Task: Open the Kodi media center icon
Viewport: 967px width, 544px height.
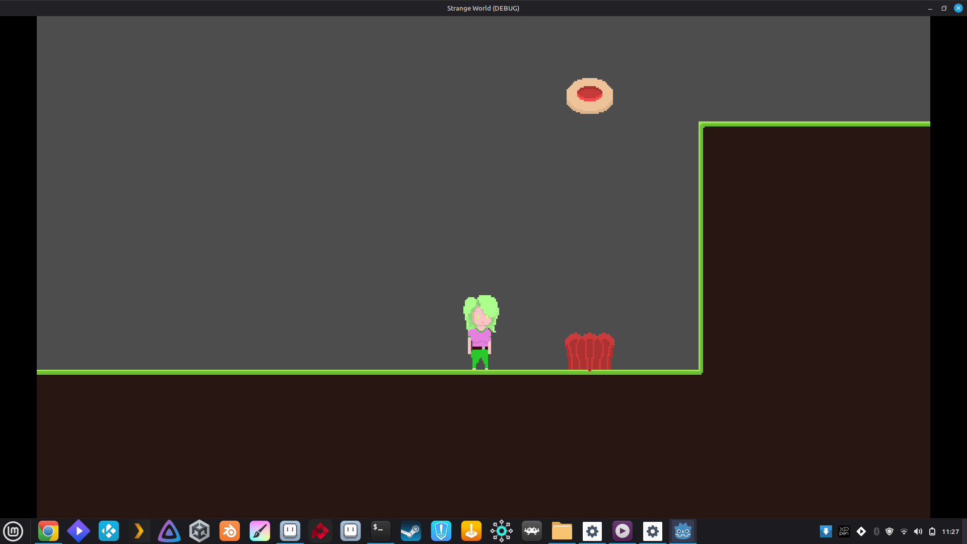Action: click(x=109, y=531)
